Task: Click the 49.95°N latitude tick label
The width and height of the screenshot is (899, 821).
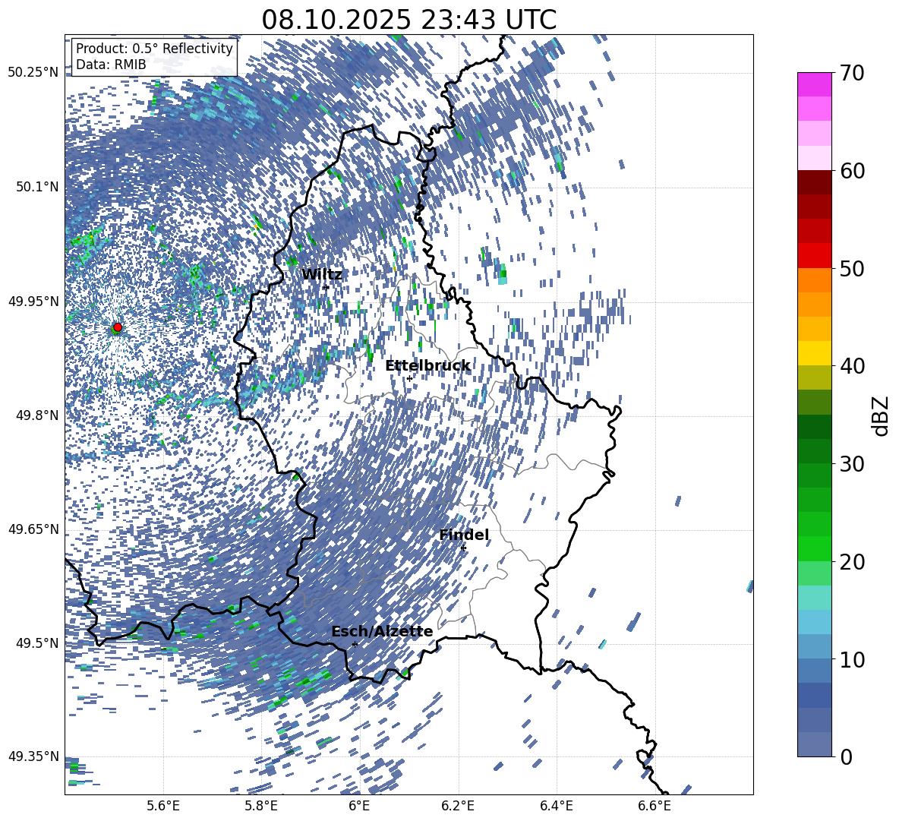Action: pyautogui.click(x=33, y=301)
